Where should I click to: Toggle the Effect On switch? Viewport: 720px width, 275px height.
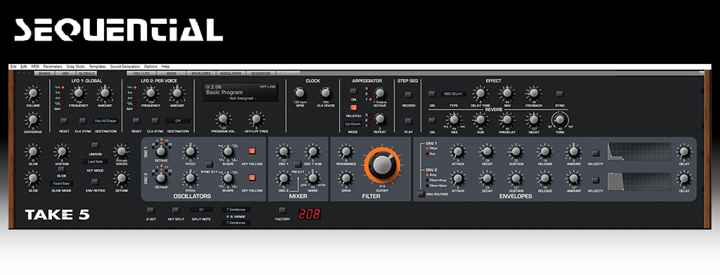pyautogui.click(x=432, y=94)
